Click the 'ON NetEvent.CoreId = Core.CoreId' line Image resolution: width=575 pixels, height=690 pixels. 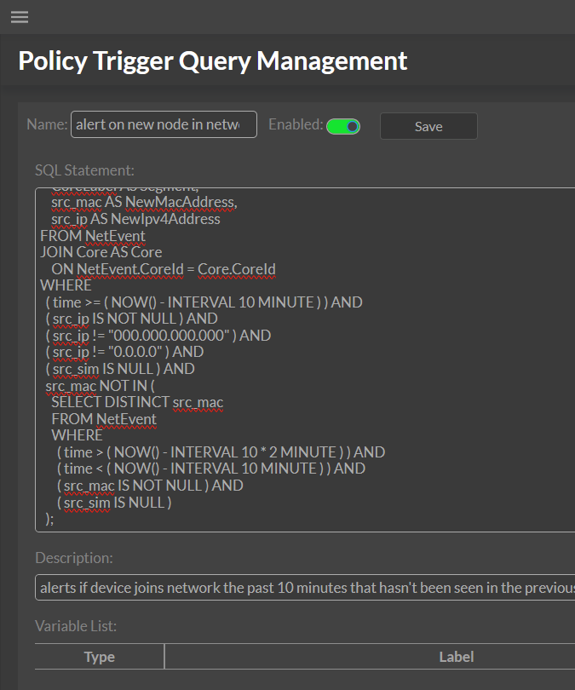[x=163, y=269]
